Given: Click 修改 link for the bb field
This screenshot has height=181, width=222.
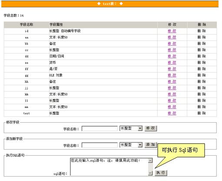Looking at the screenshot, I should (x=172, y=44).
